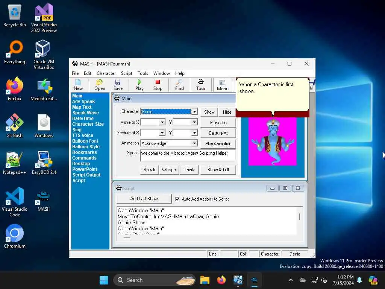Select TTS Voice in the sidebar

click(x=82, y=135)
